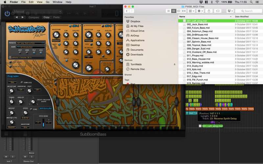Screen dimensions: 263x164
Task: Click the Finder icon view button
Action: 168,11
